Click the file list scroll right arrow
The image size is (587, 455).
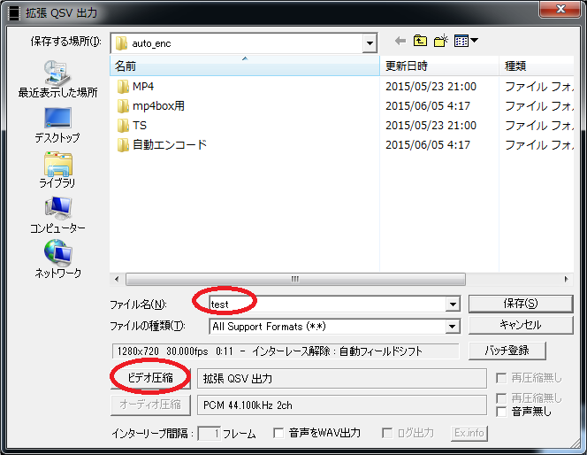(x=566, y=279)
